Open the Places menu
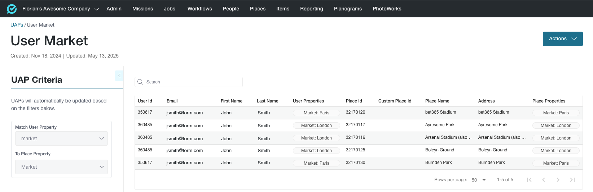The height and width of the screenshot is (192, 593). [x=258, y=9]
